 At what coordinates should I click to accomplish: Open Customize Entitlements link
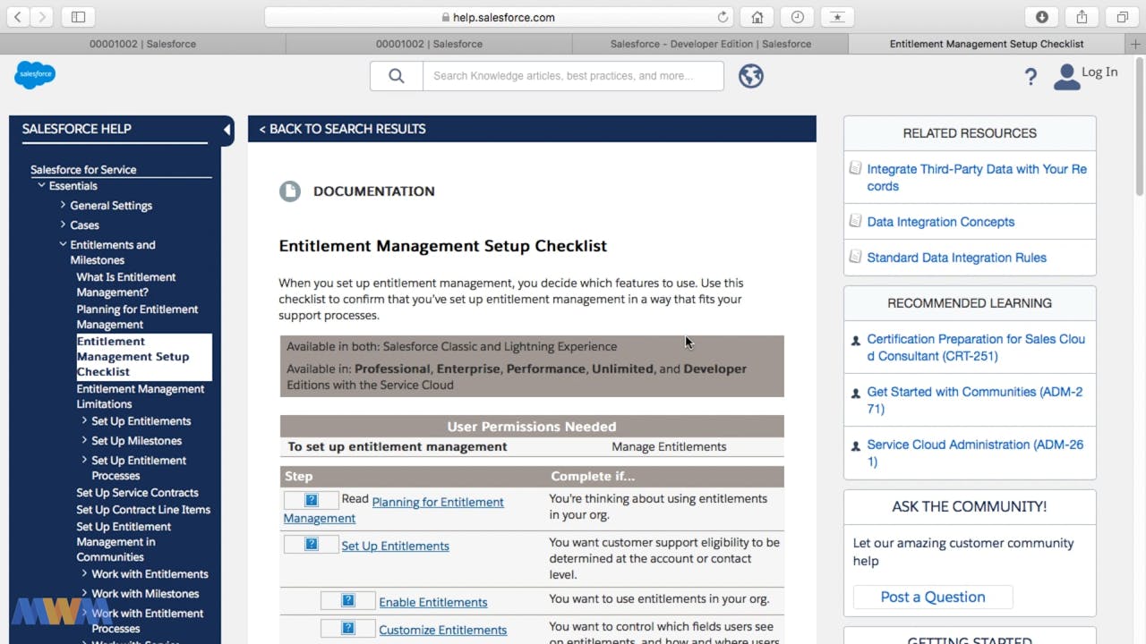[442, 630]
